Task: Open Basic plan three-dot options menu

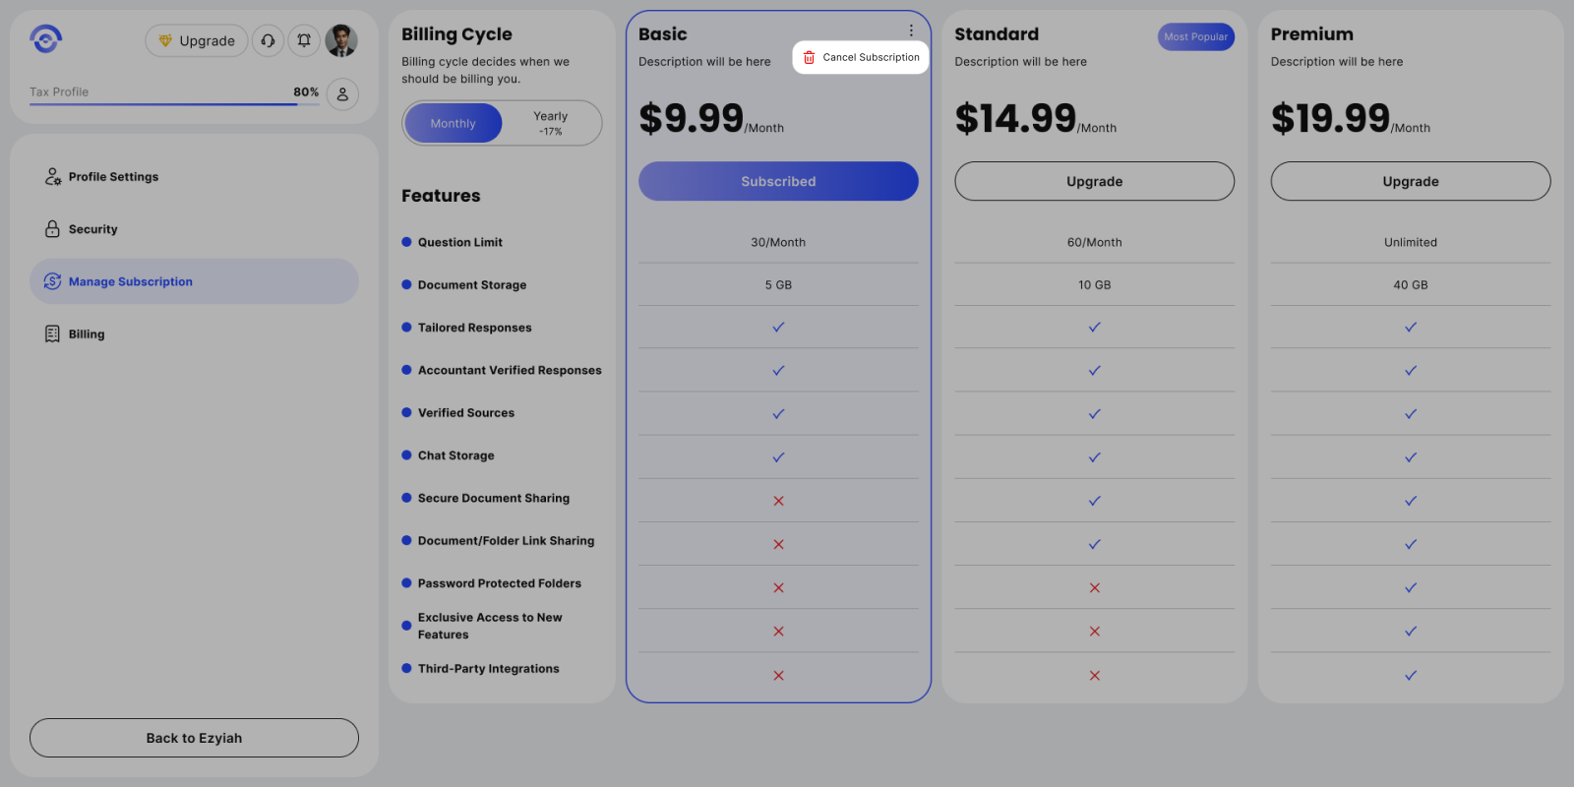Action: click(911, 31)
